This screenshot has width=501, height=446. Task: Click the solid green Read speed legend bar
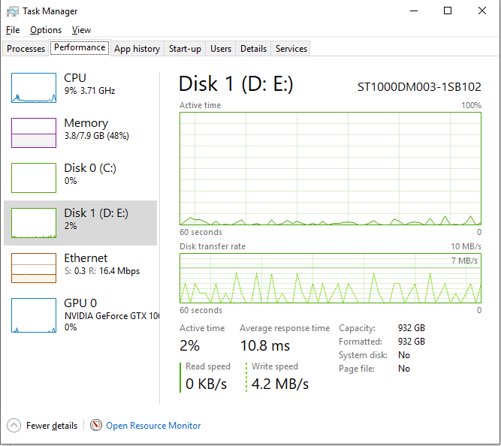pyautogui.click(x=180, y=378)
